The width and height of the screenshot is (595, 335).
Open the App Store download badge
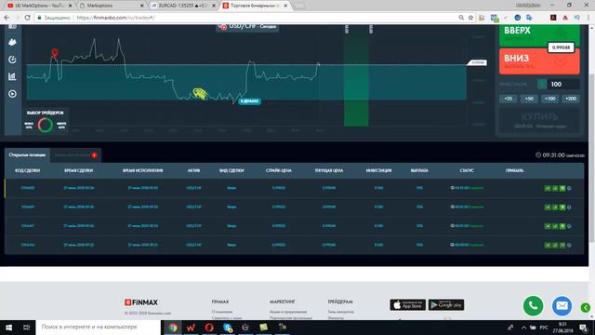click(407, 304)
